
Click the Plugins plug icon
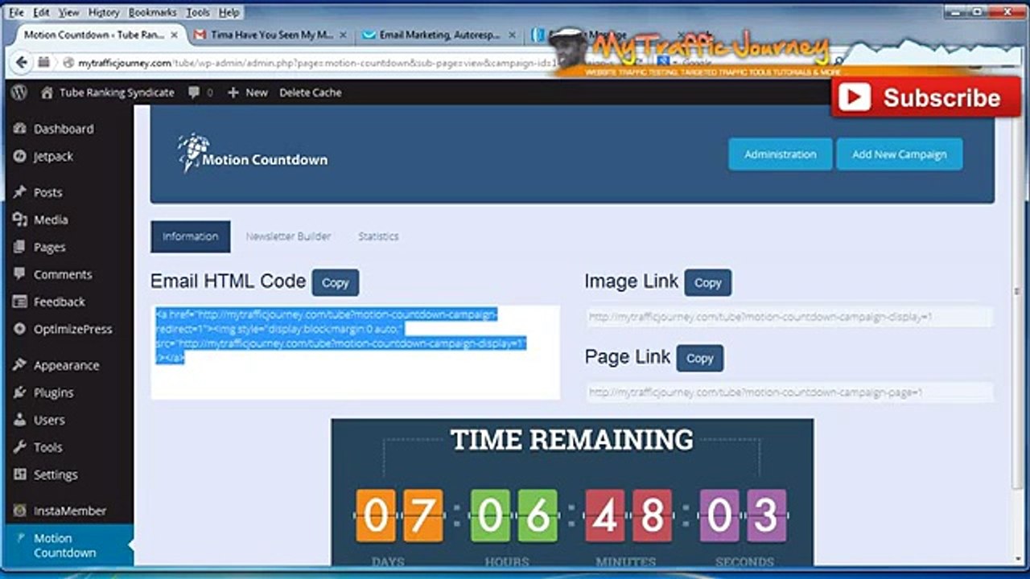click(20, 392)
